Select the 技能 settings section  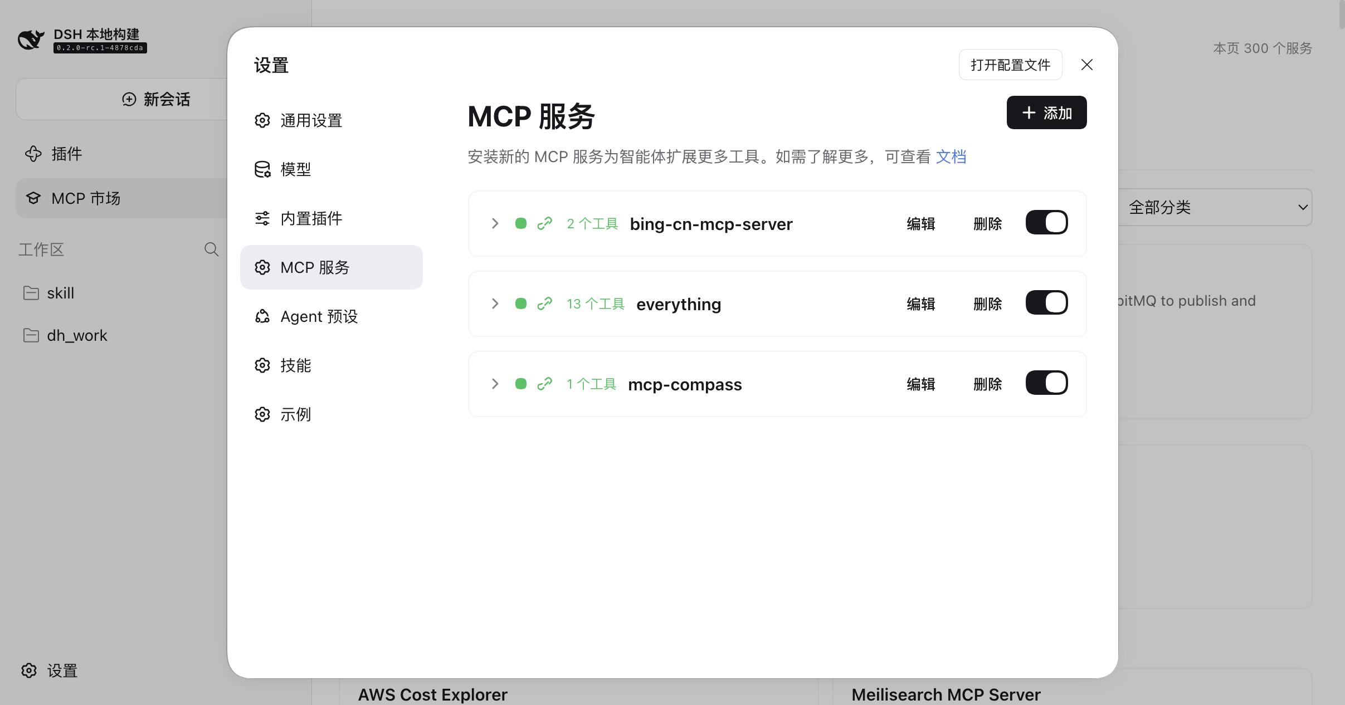point(332,365)
